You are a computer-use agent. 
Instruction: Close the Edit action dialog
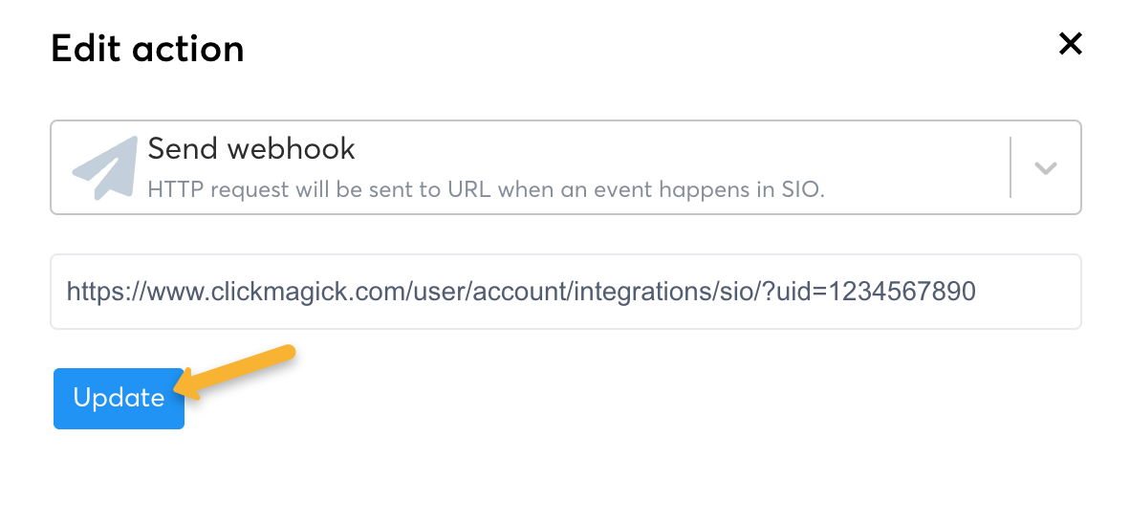(x=1070, y=44)
